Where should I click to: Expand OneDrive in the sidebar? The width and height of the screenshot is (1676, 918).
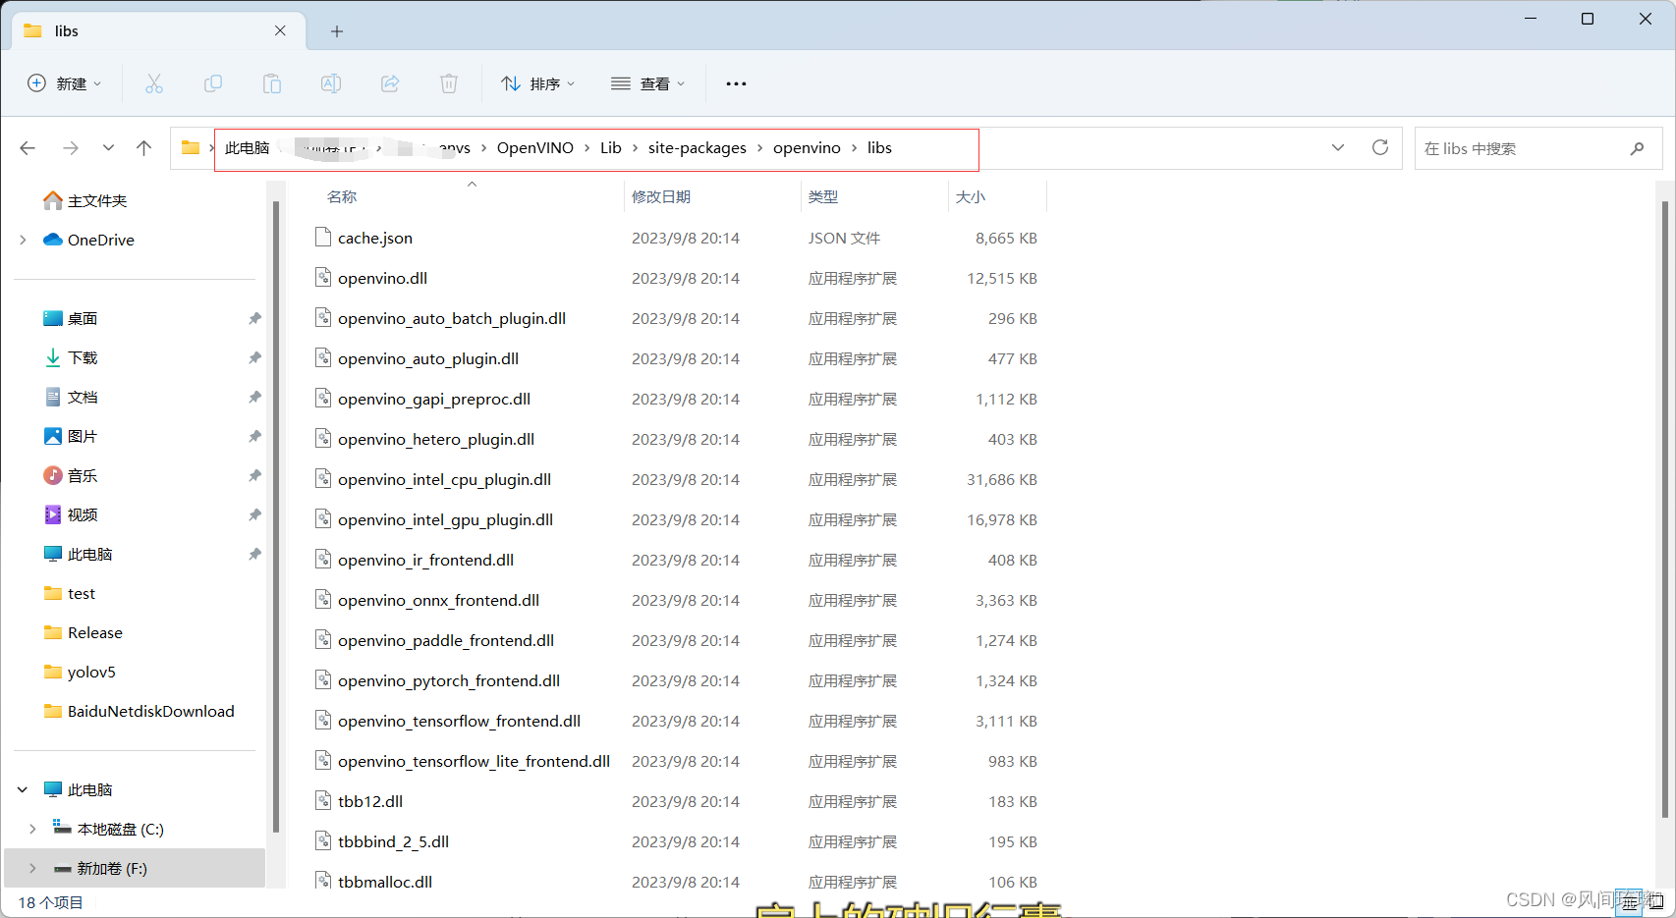coord(23,240)
